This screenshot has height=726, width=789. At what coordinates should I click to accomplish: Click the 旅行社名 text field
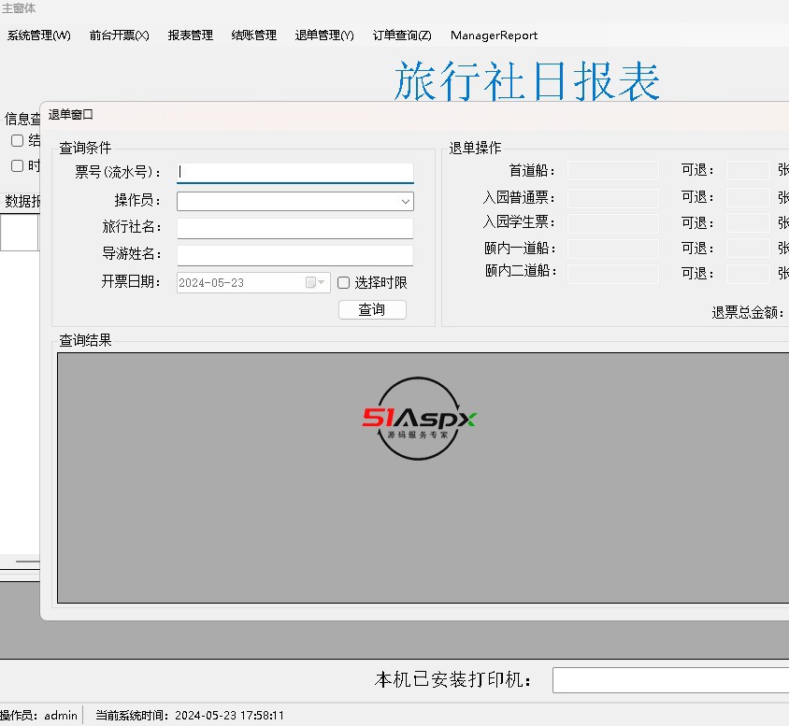pyautogui.click(x=294, y=228)
